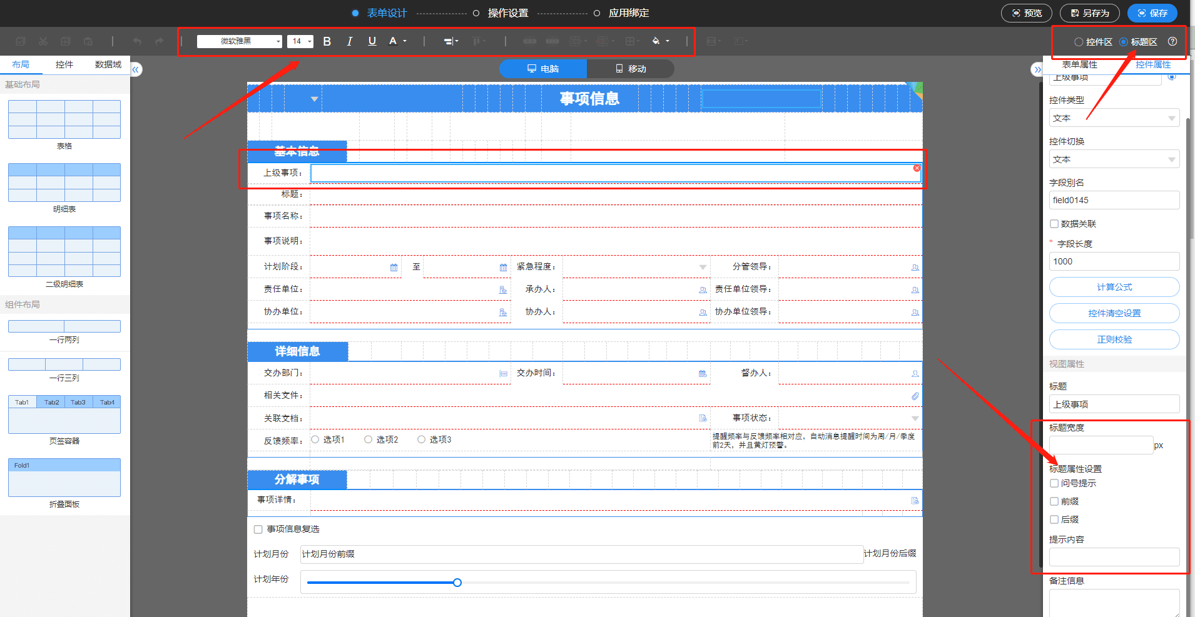This screenshot has width=1195, height=617.
Task: Click the 控件清空设置 button
Action: tap(1114, 313)
